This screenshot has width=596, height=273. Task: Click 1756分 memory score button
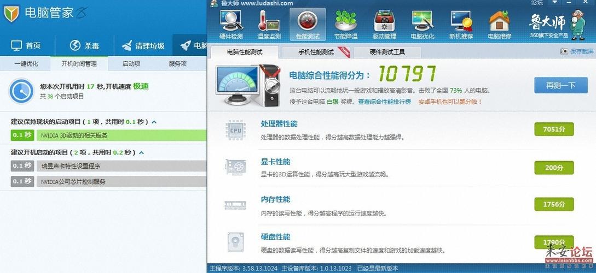click(554, 204)
